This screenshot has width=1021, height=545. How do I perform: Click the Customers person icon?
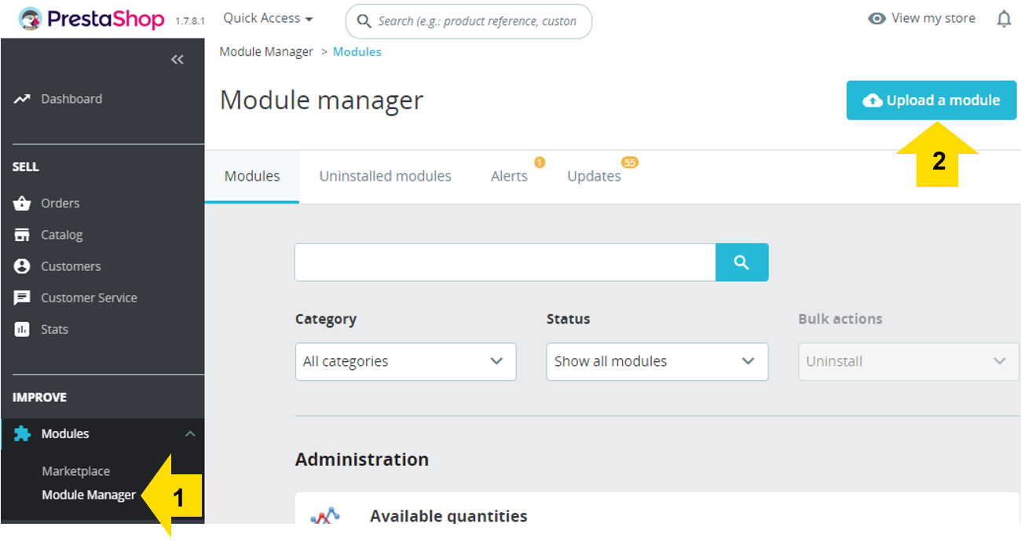tap(22, 266)
